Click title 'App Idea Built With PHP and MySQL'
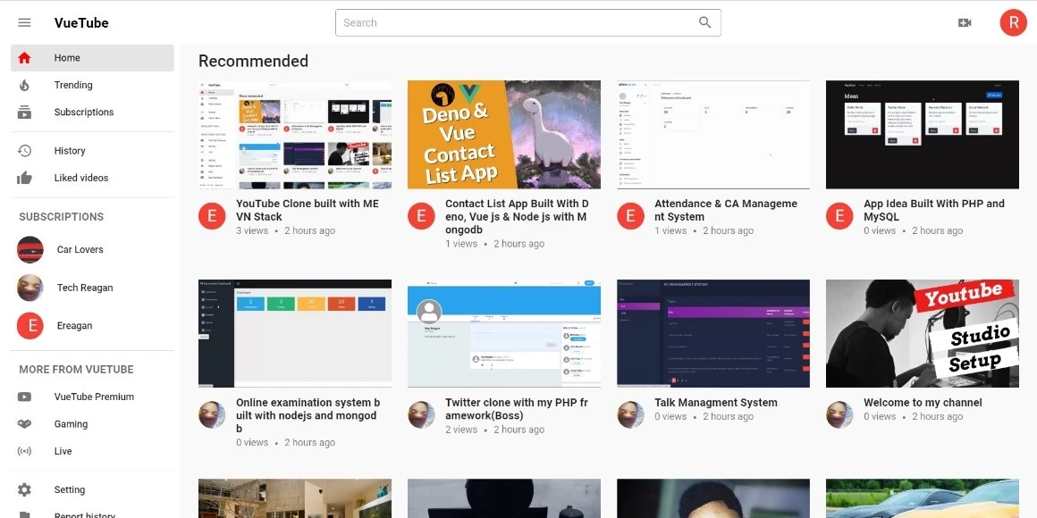The image size is (1037, 518). pos(934,210)
